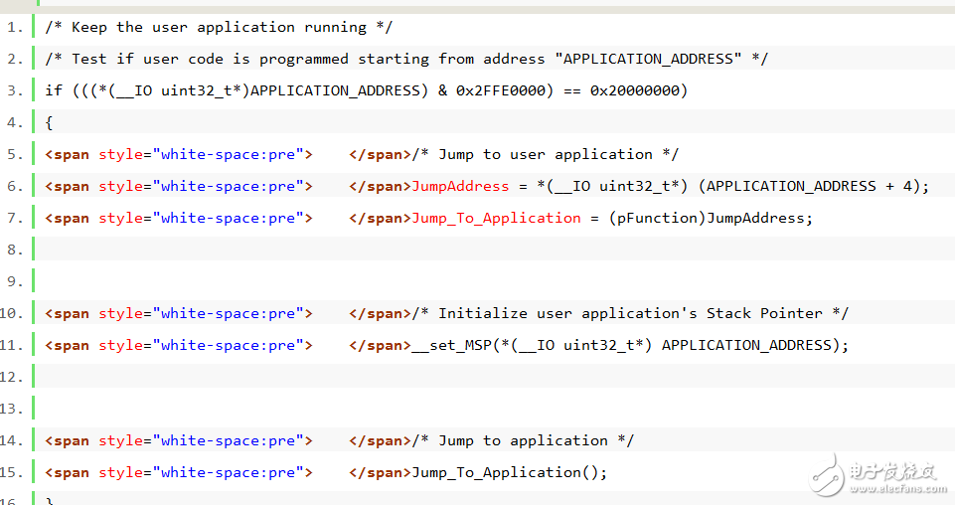Click line number 13 in the gutter
The image size is (955, 505).
tap(12, 409)
